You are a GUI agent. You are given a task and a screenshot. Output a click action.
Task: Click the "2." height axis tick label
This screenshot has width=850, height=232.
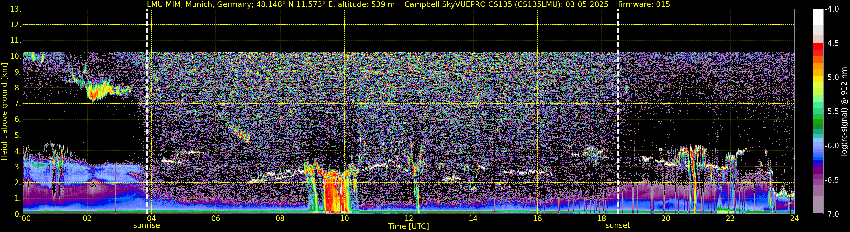tap(18, 183)
